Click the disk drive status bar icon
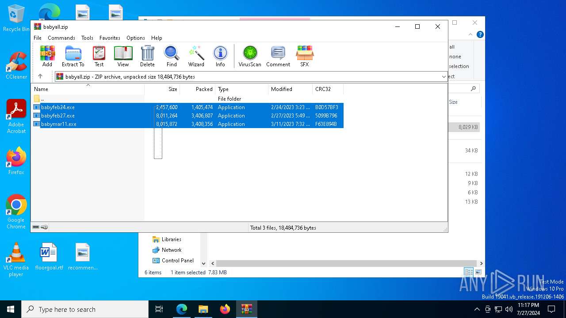The width and height of the screenshot is (566, 318). pos(36,227)
